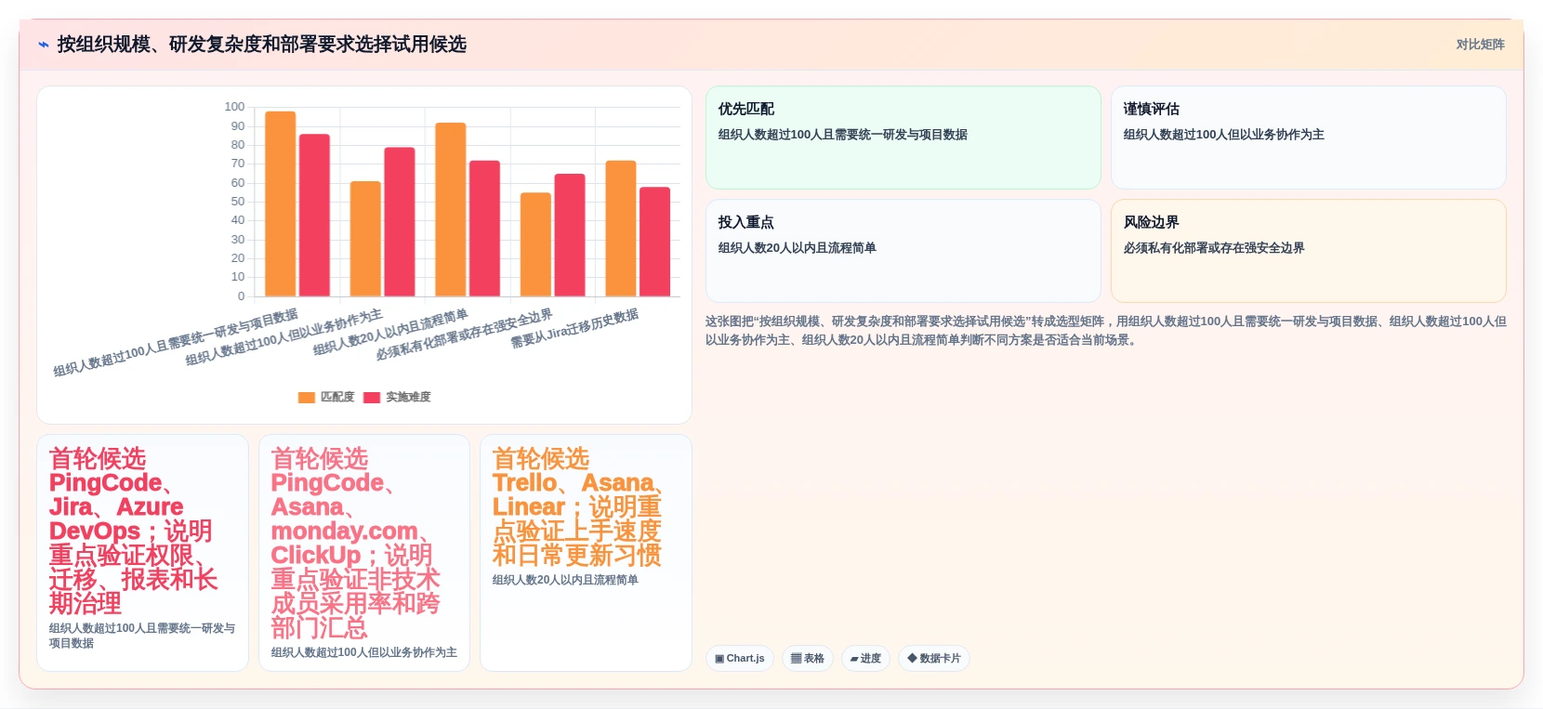Click the 进度 tag chip
Image resolution: width=1543 pixels, height=709 pixels.
point(865,658)
